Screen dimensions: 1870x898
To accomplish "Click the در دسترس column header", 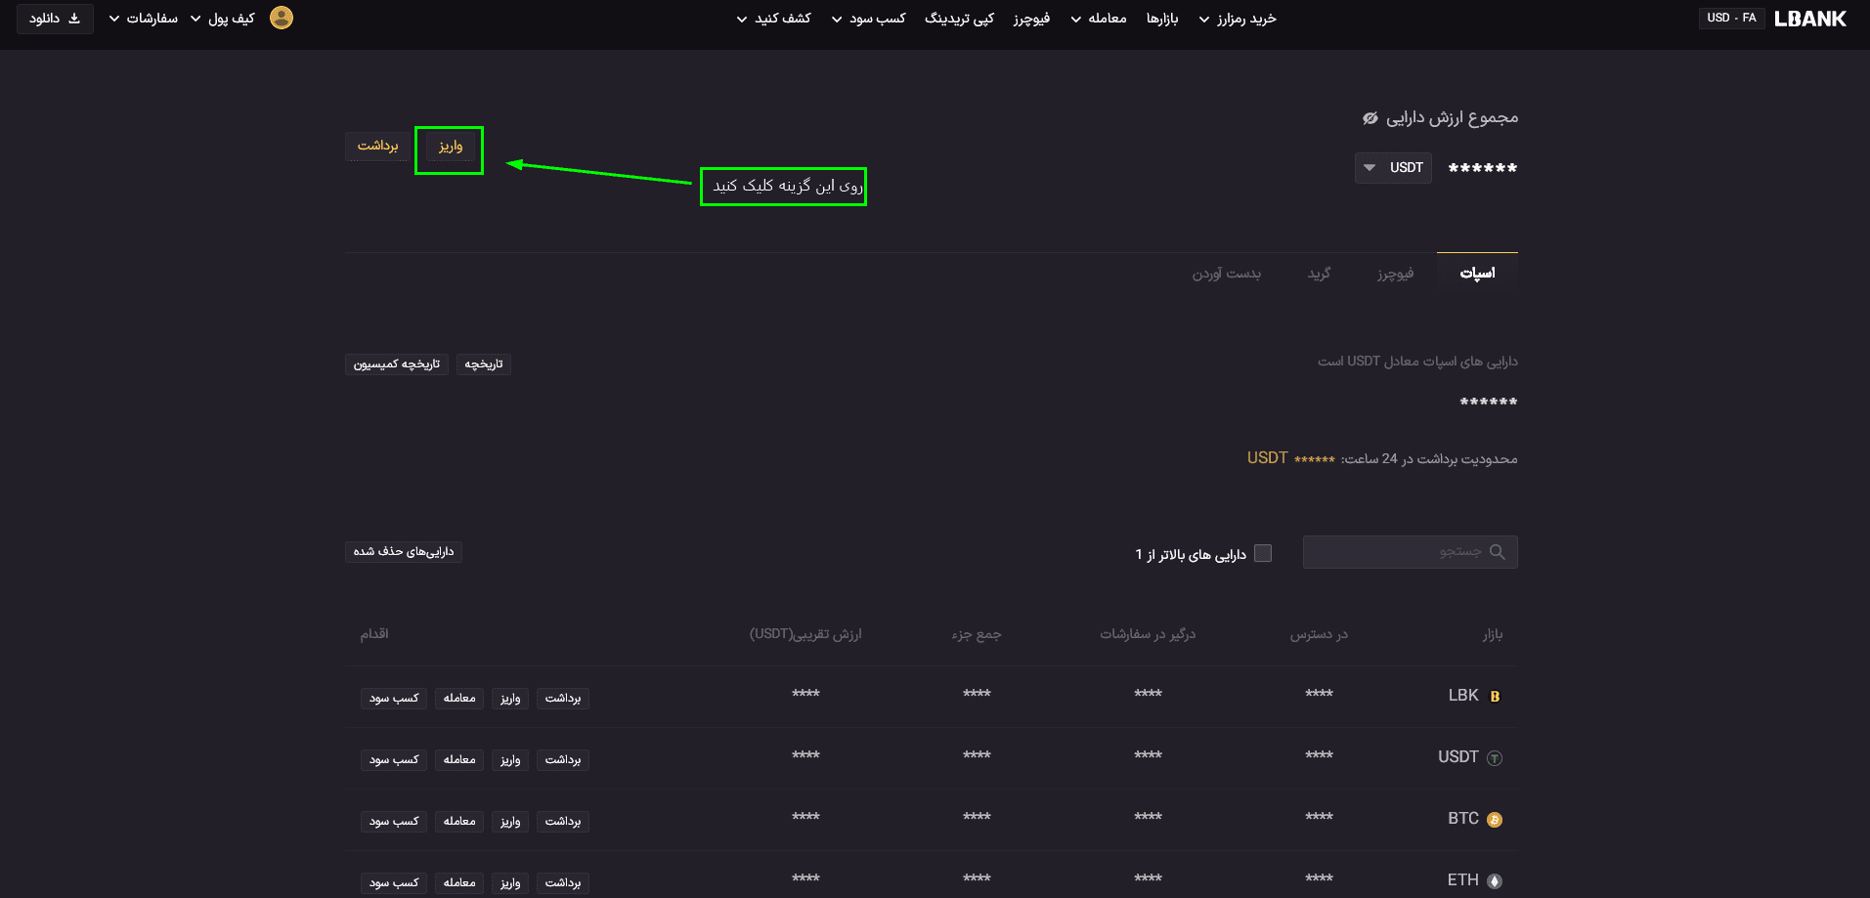I will pos(1319,634).
